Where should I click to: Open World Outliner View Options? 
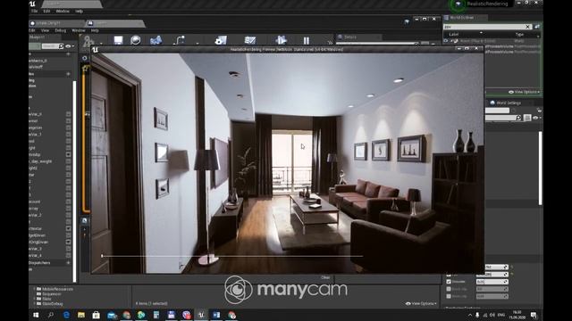point(525,92)
